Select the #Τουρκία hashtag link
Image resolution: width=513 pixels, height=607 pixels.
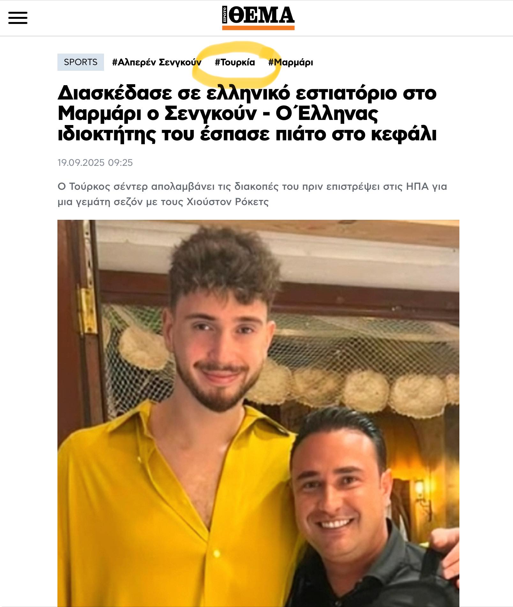point(235,62)
